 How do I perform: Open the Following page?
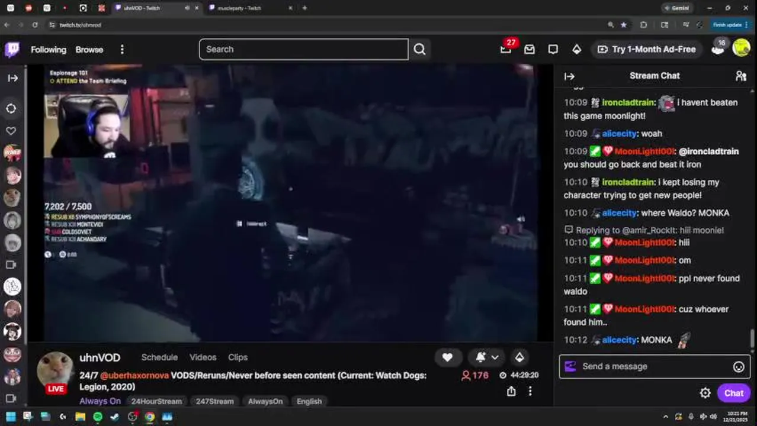tap(49, 50)
